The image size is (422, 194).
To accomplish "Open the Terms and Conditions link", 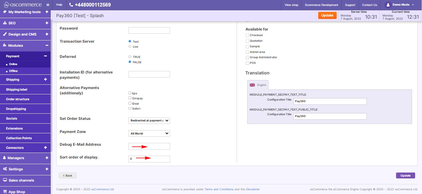I will pos(219,189).
